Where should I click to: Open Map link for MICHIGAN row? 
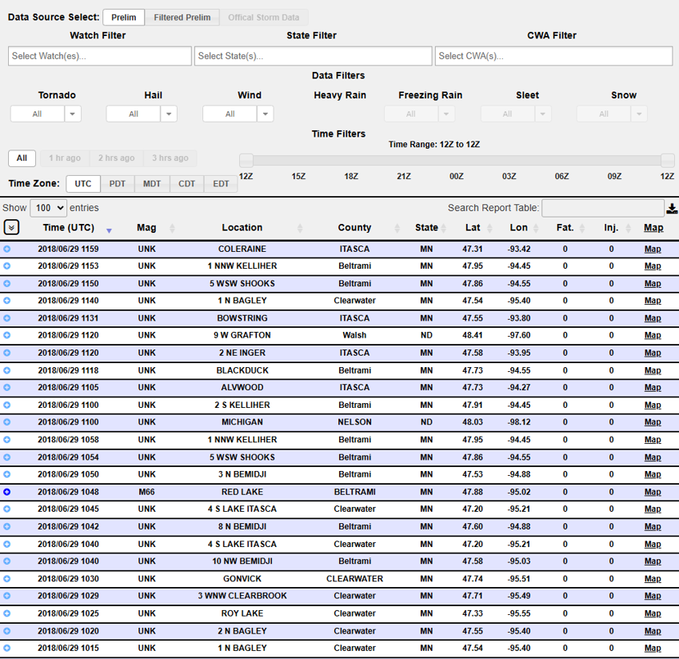pyautogui.click(x=653, y=422)
